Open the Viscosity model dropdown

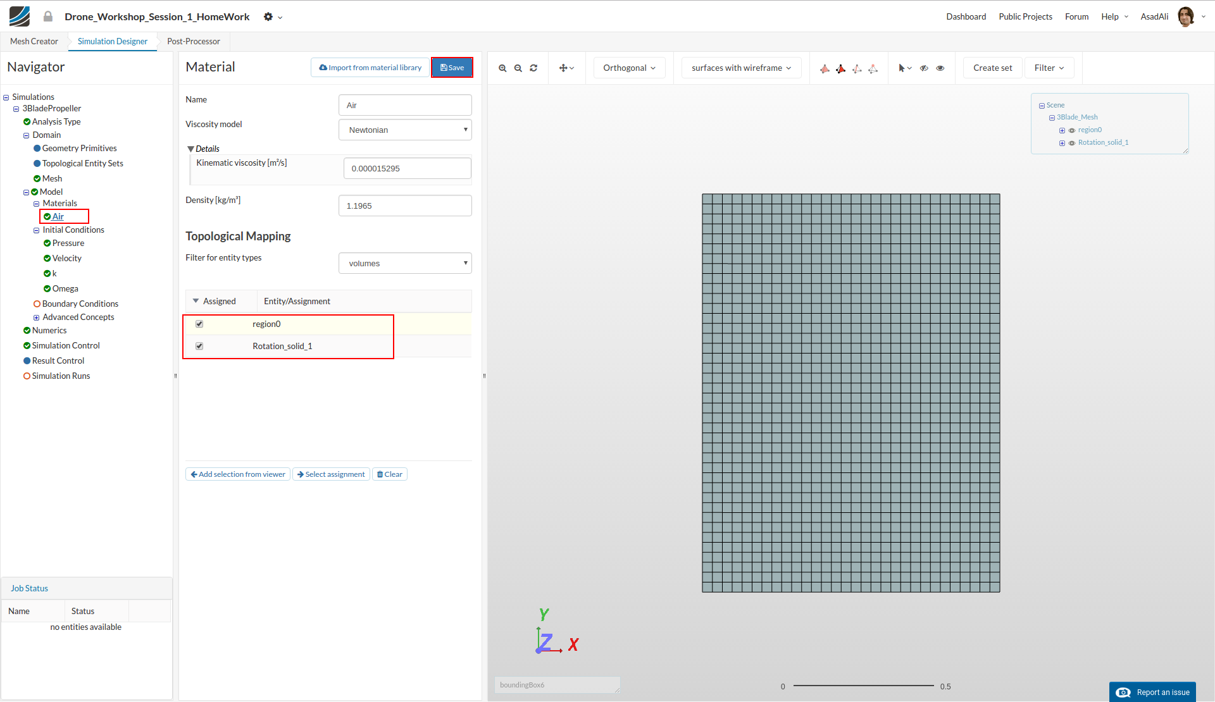405,130
